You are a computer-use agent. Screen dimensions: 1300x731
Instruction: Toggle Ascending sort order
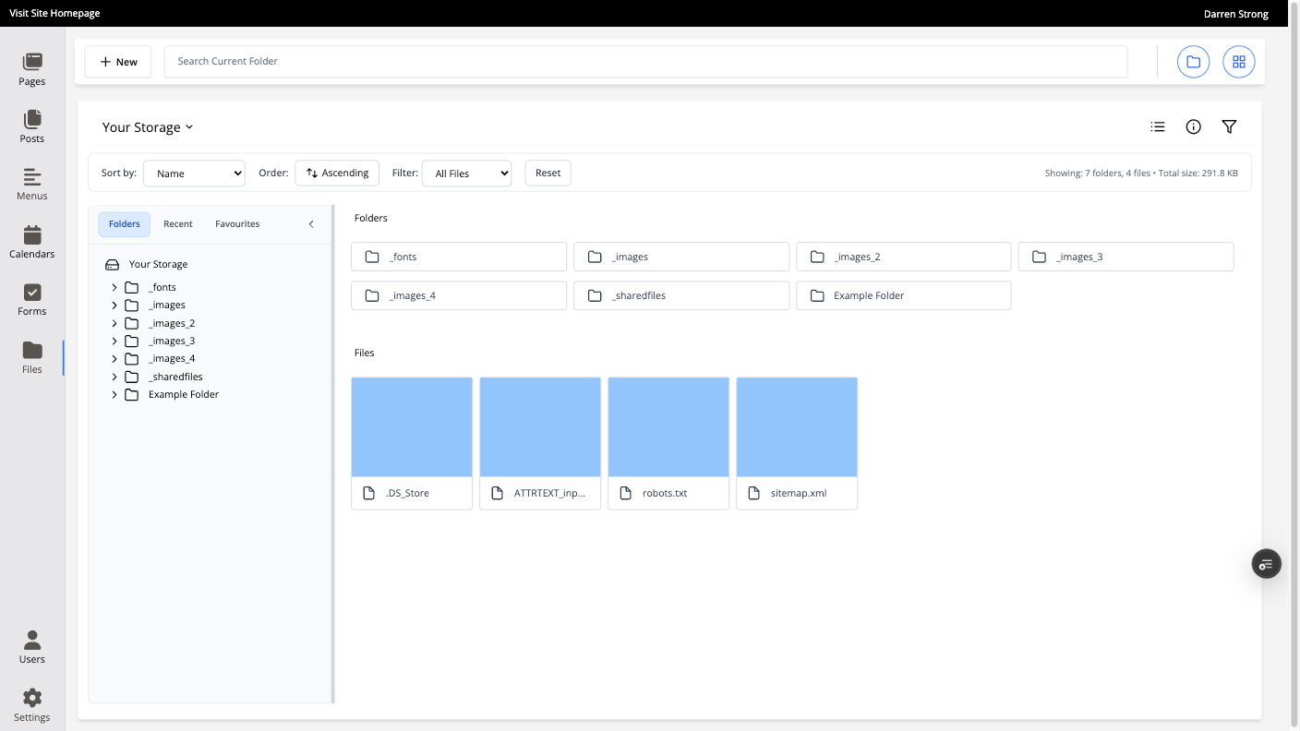point(337,173)
